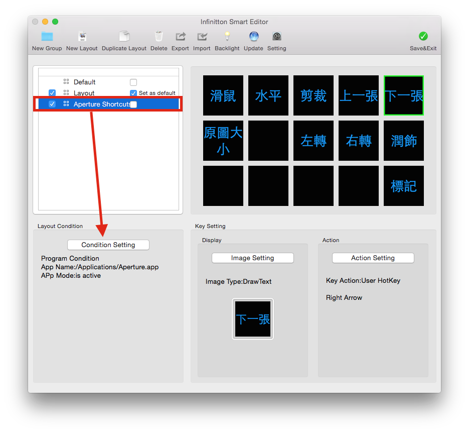The width and height of the screenshot is (469, 433).
Task: Click Save&Exit green checkmark
Action: (423, 37)
